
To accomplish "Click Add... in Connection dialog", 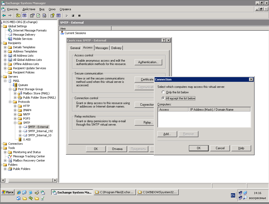I will tap(167, 134).
